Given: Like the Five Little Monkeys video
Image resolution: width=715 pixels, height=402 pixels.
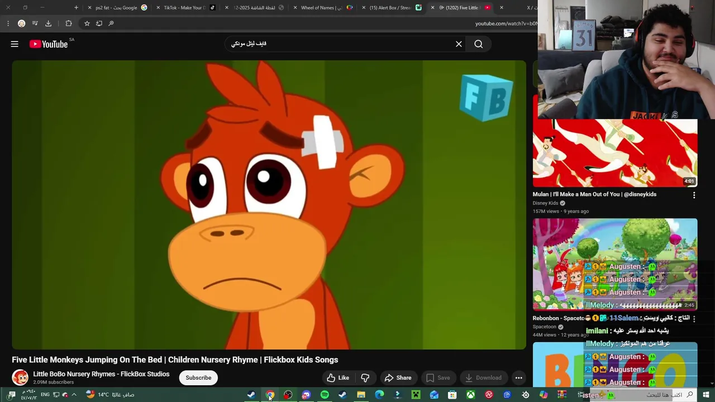Looking at the screenshot, I should pos(339,378).
